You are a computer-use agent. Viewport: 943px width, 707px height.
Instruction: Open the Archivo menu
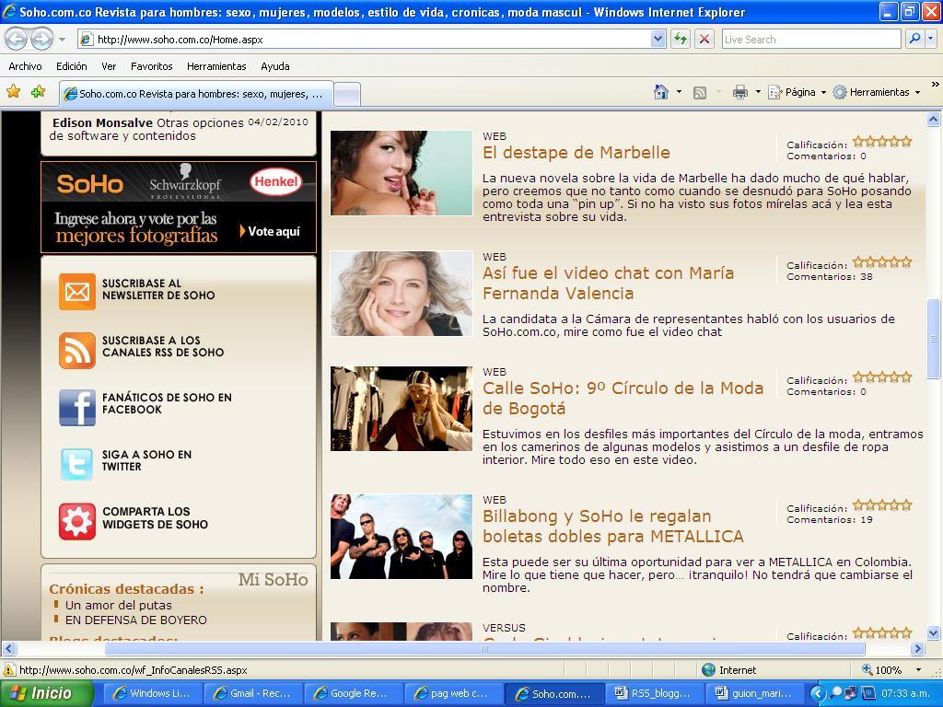coord(25,66)
